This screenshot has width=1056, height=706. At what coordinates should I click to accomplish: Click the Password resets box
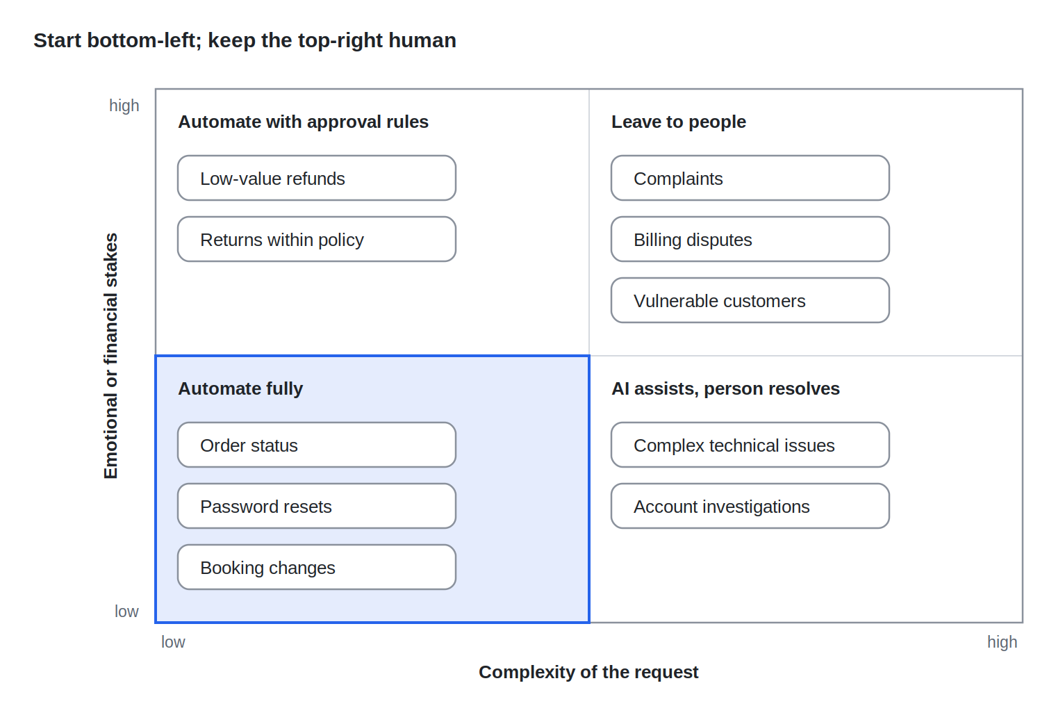point(317,506)
